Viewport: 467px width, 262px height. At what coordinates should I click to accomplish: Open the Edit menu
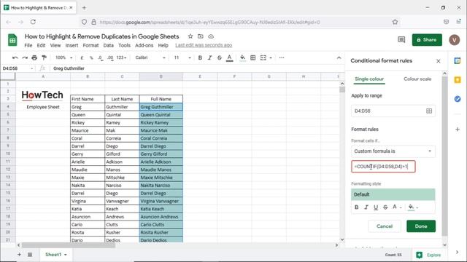(x=41, y=45)
